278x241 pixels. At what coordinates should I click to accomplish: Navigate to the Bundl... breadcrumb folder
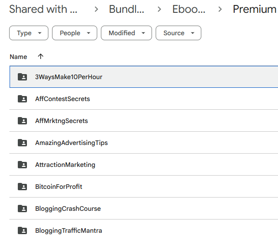pyautogui.click(x=127, y=9)
